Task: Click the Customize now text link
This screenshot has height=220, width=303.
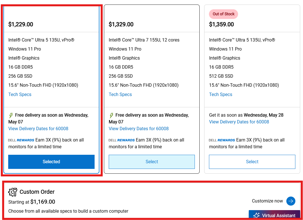Action: (x=267, y=201)
